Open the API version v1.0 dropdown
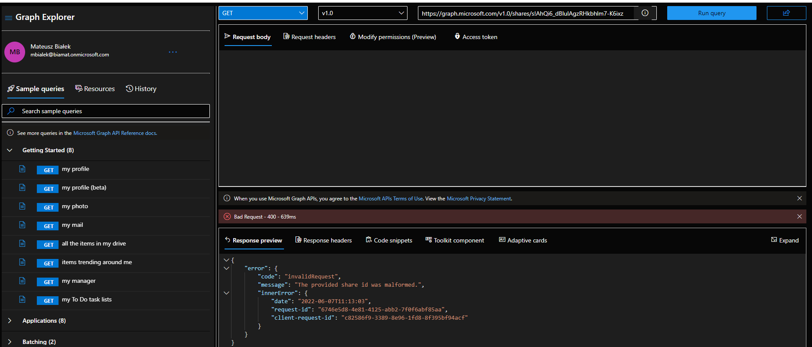Viewport: 812px width, 347px height. 363,13
